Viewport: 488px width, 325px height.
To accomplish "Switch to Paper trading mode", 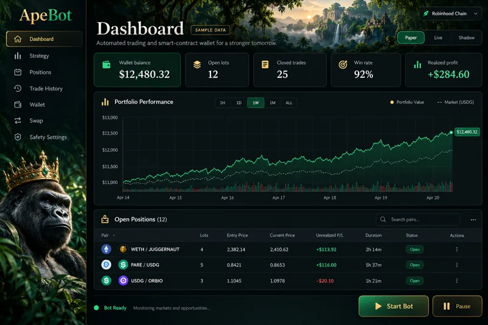I will pyautogui.click(x=411, y=38).
